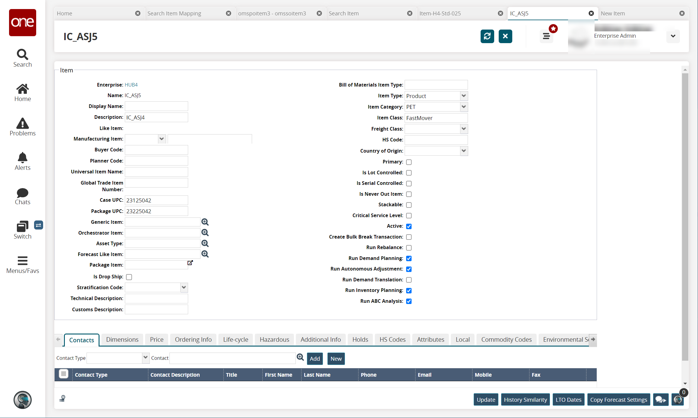
Task: Click the Update button
Action: tap(486, 400)
